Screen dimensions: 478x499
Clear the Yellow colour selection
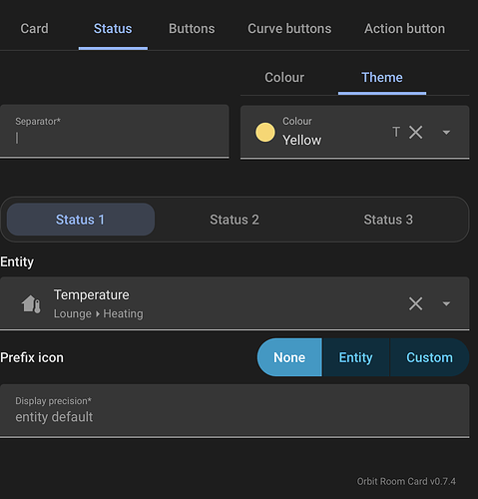416,132
